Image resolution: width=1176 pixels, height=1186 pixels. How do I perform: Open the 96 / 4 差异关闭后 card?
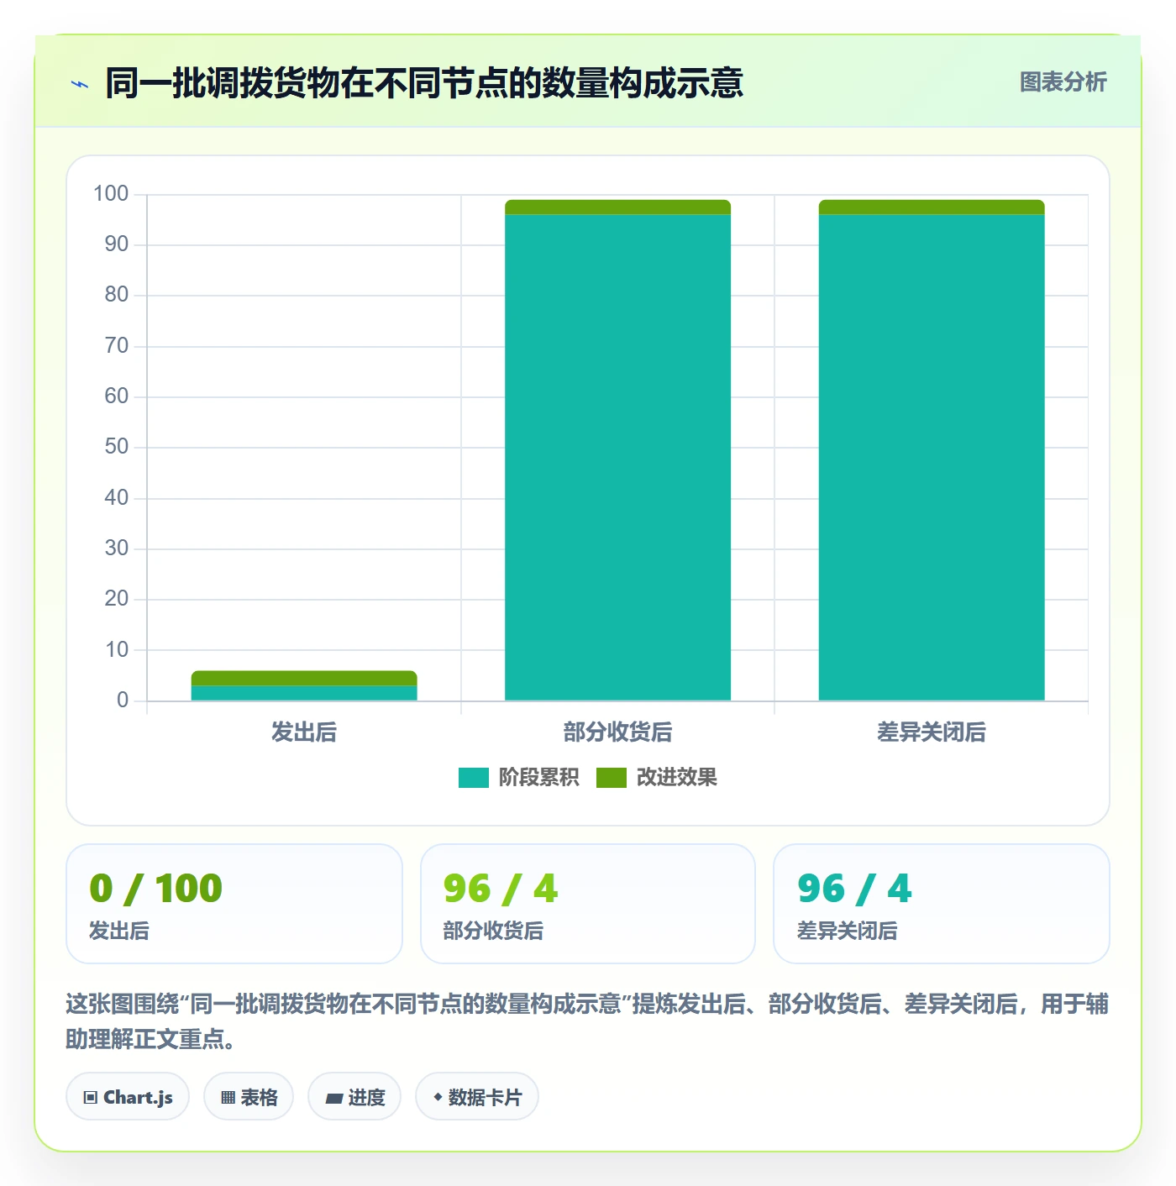tap(942, 904)
